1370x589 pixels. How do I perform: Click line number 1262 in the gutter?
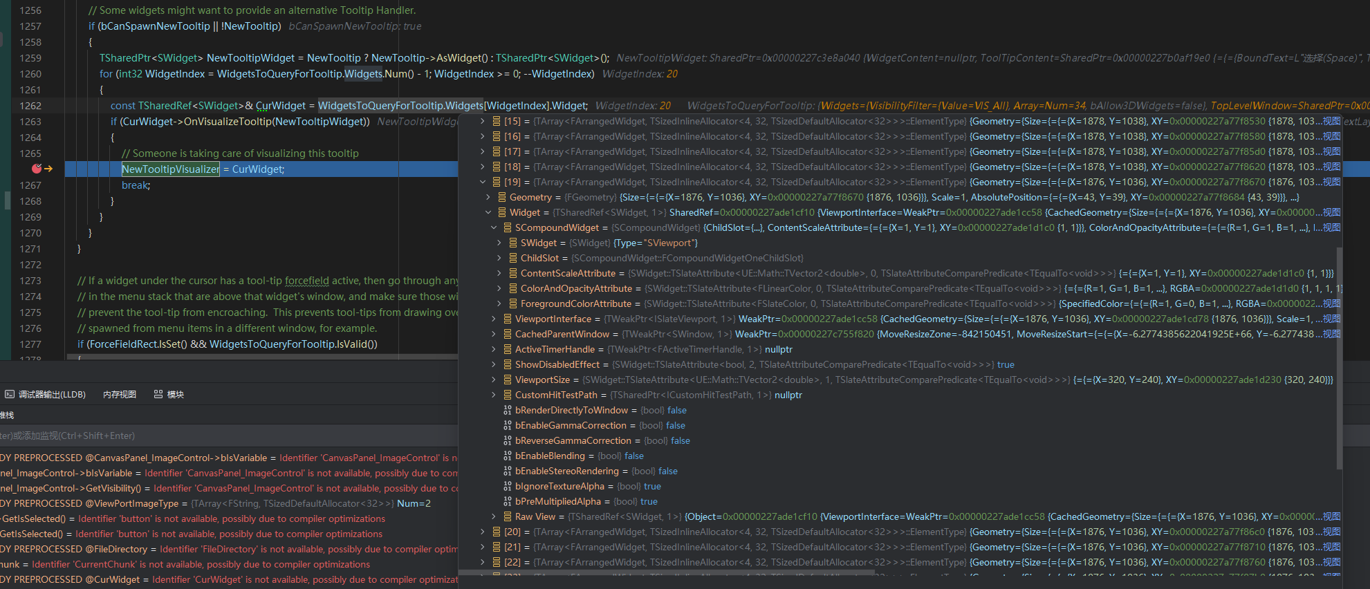[30, 106]
